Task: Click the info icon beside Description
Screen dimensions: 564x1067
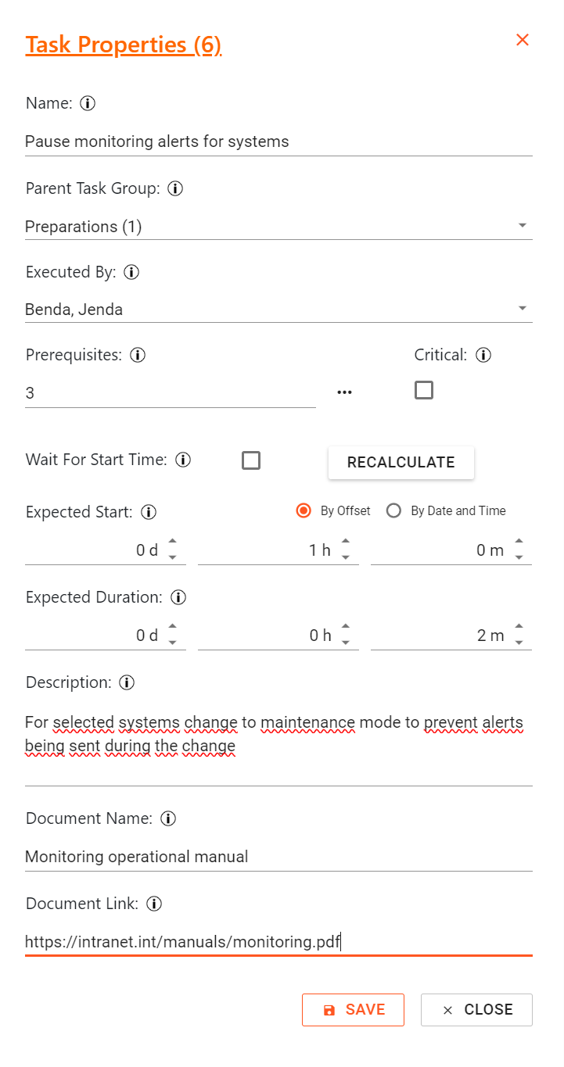Action: point(126,682)
